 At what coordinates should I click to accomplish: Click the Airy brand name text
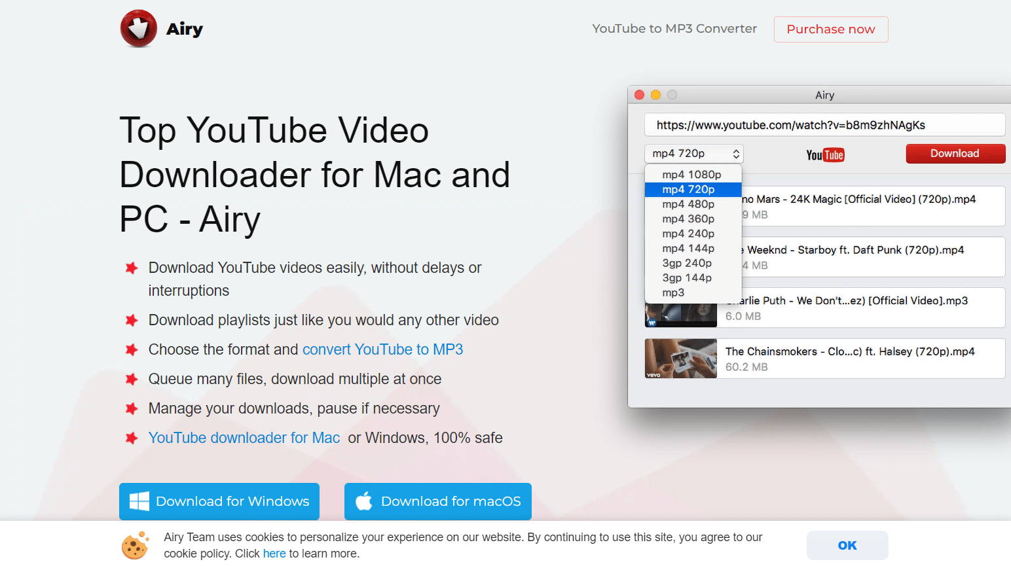185,29
